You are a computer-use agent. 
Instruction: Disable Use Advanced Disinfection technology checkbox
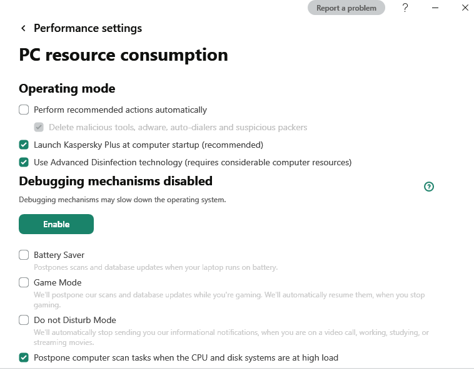pos(24,162)
